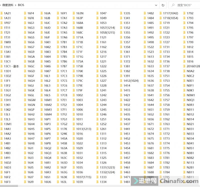
Task: Select the BIOS breadcrumb segment
Action: [x=21, y=5]
